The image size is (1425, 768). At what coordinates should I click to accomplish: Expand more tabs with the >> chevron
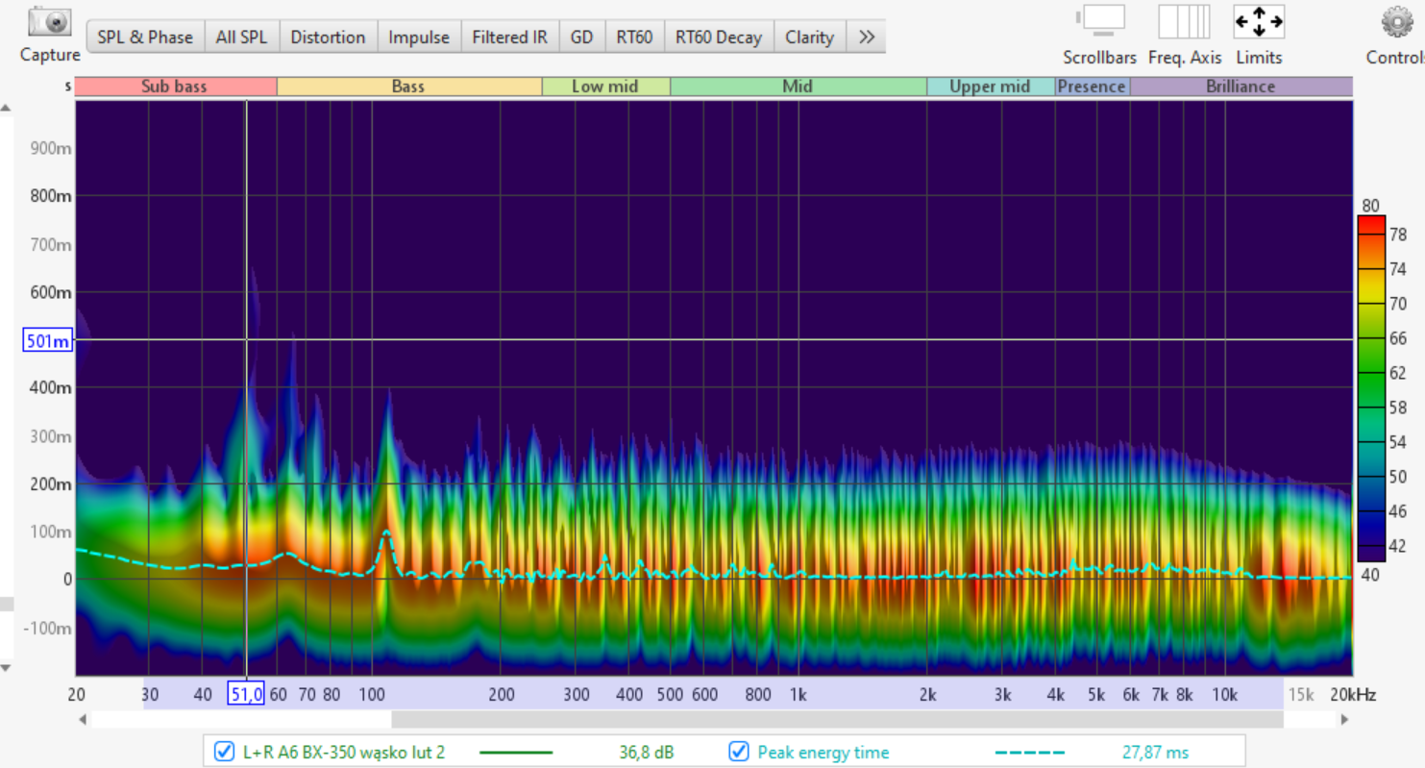point(866,37)
